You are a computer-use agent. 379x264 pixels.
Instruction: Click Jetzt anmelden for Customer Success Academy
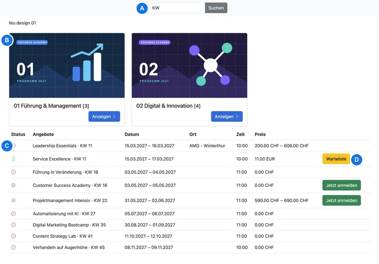(x=342, y=185)
